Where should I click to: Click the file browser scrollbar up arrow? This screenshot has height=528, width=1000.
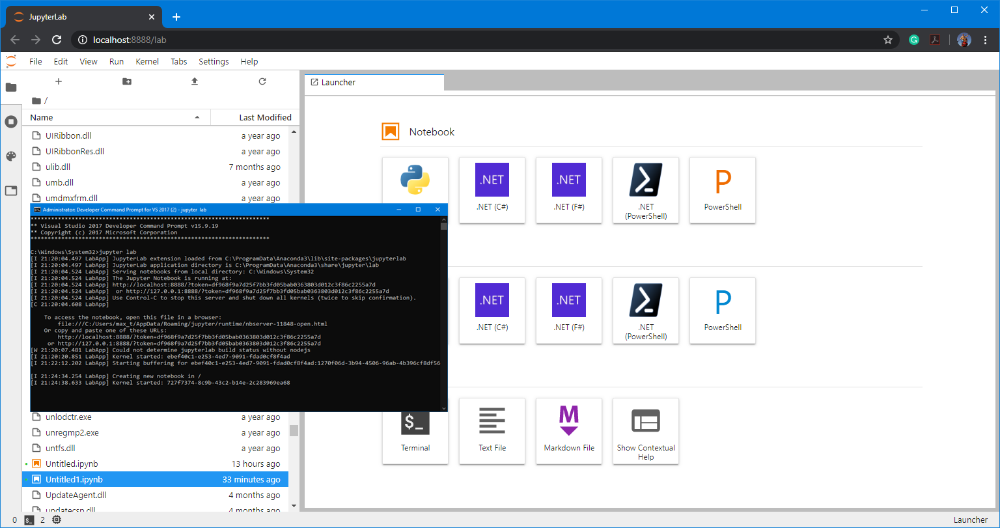(294, 132)
